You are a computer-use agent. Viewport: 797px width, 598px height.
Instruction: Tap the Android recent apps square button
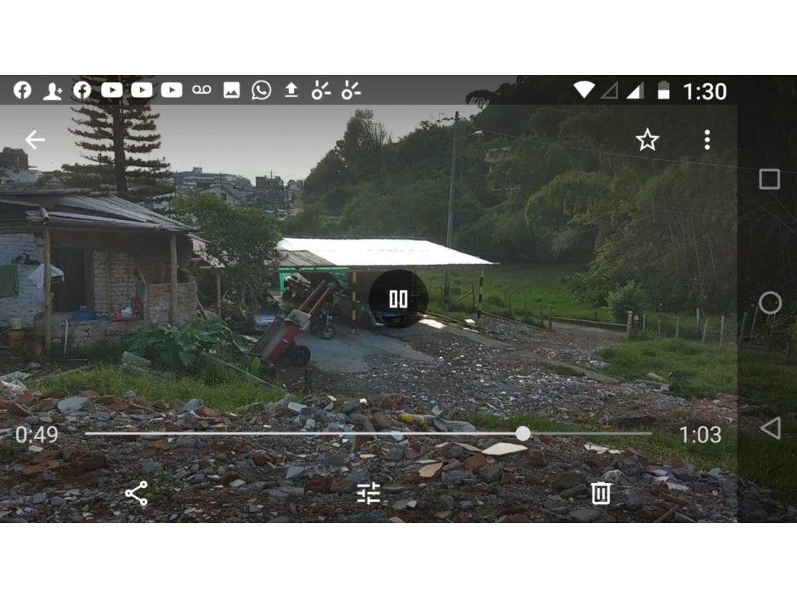coord(769,179)
